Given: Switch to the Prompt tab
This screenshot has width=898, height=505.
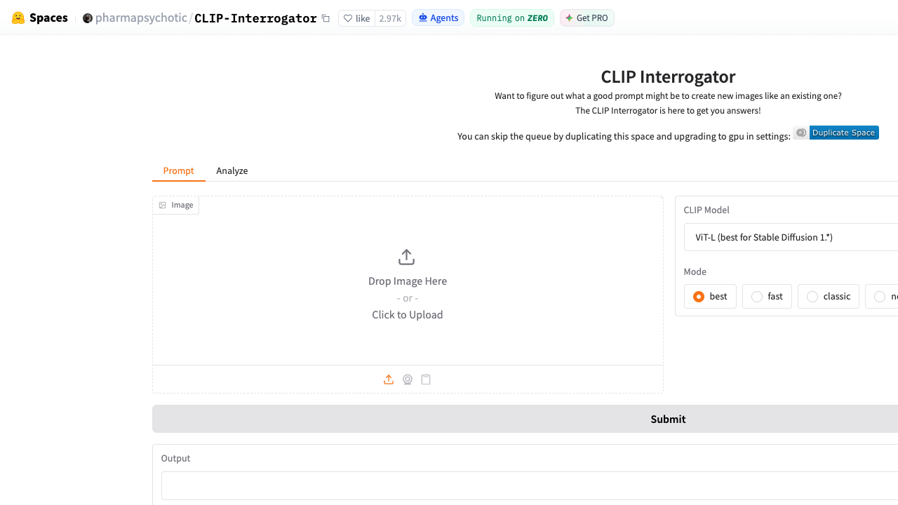Looking at the screenshot, I should pyautogui.click(x=178, y=170).
